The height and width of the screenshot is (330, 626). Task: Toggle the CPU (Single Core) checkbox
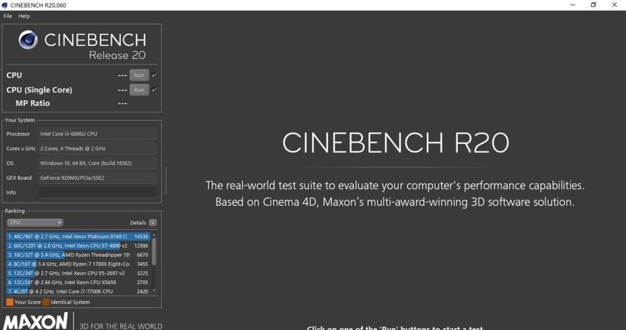click(x=154, y=89)
